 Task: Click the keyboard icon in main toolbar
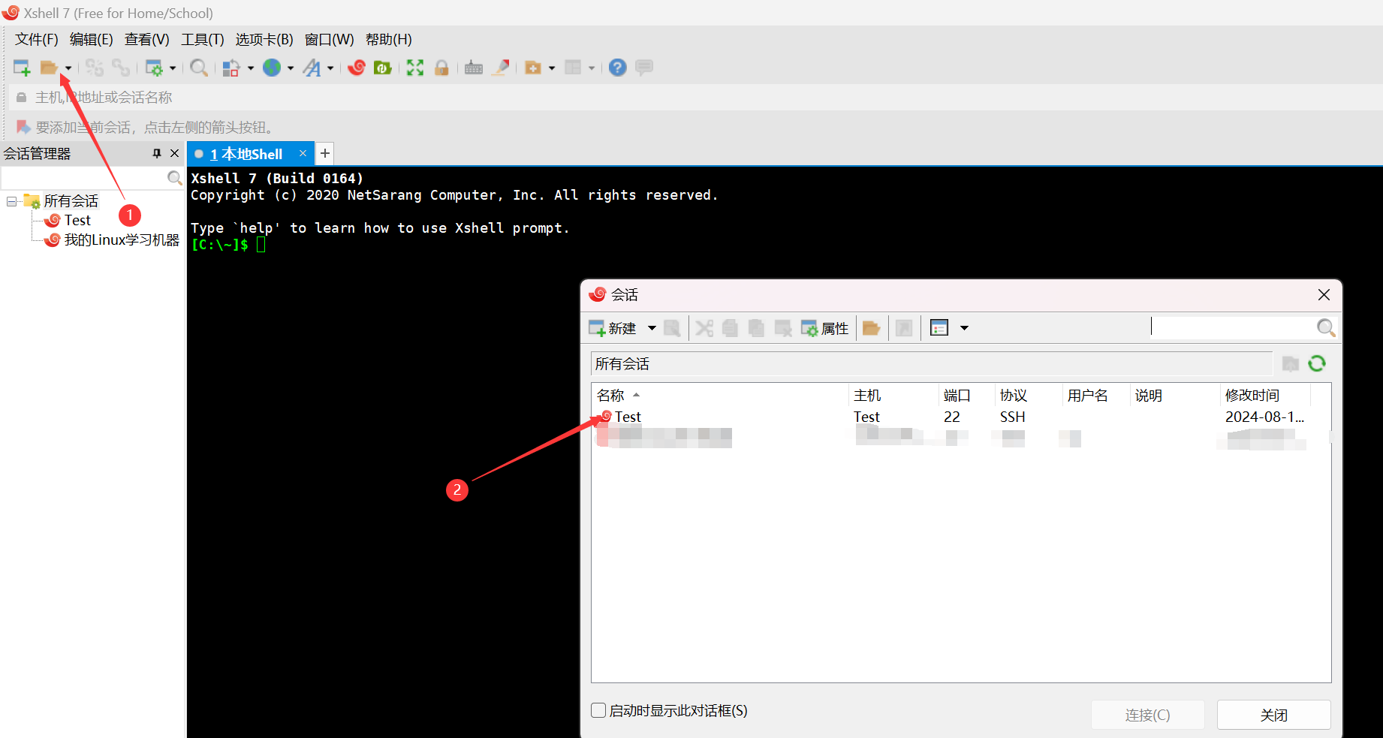coord(474,68)
